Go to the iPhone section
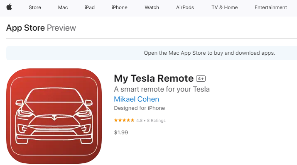Image resolution: width=297 pixels, height=165 pixels. (x=120, y=7)
